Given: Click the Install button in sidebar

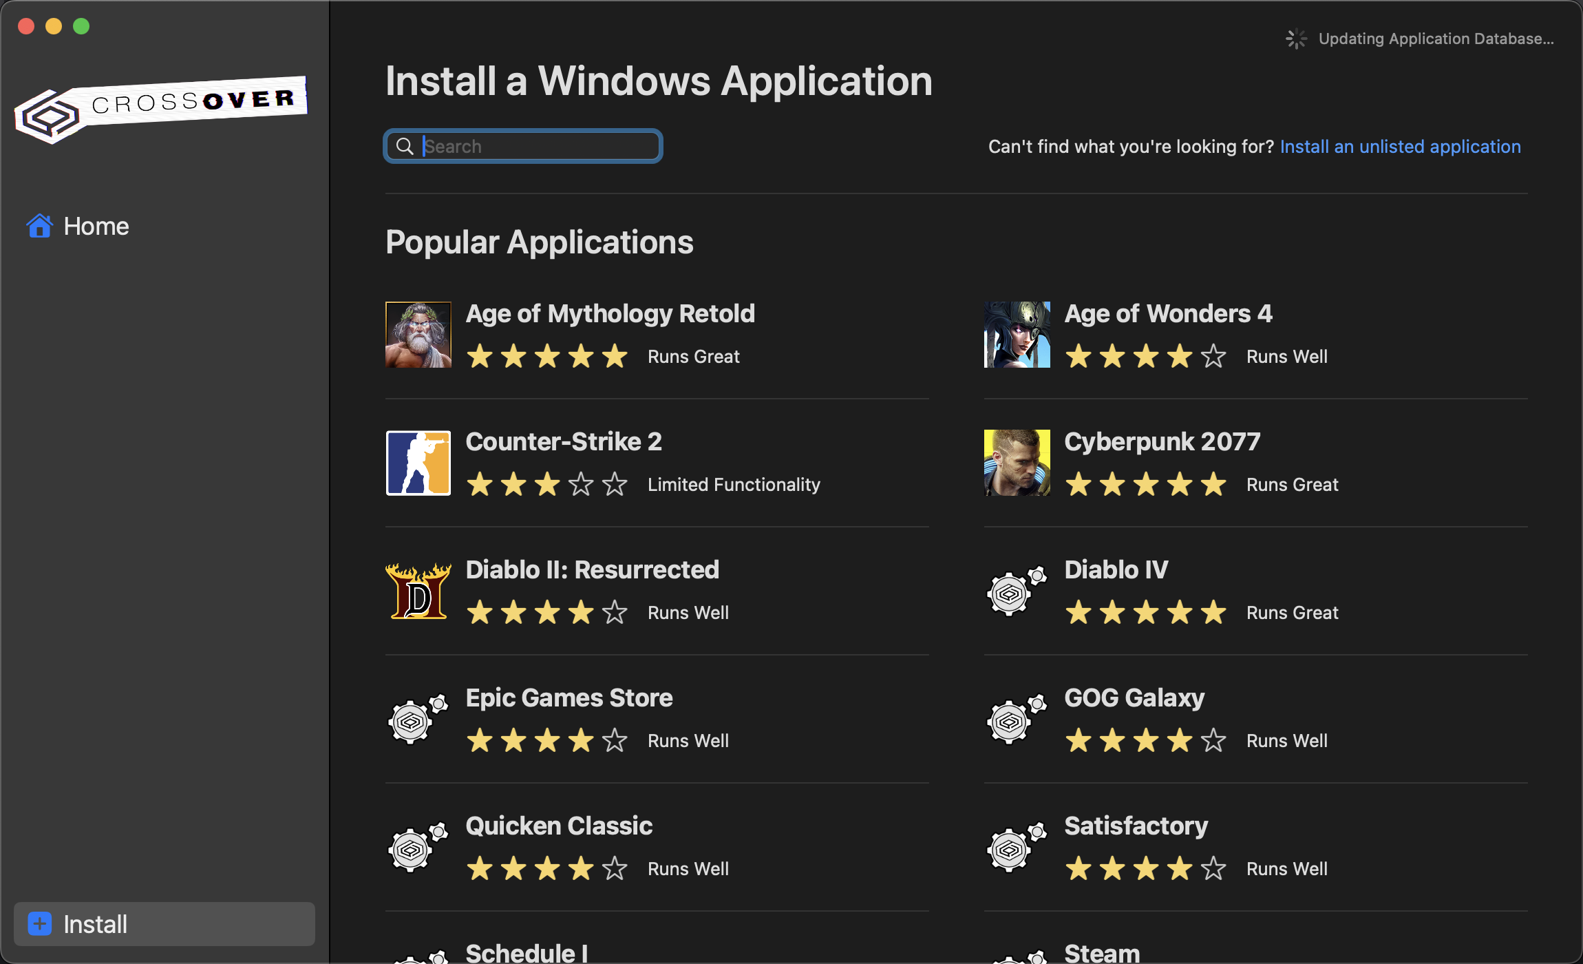Looking at the screenshot, I should pos(164,924).
